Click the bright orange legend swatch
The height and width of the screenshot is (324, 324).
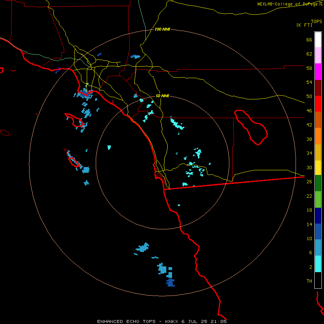tap(318, 136)
